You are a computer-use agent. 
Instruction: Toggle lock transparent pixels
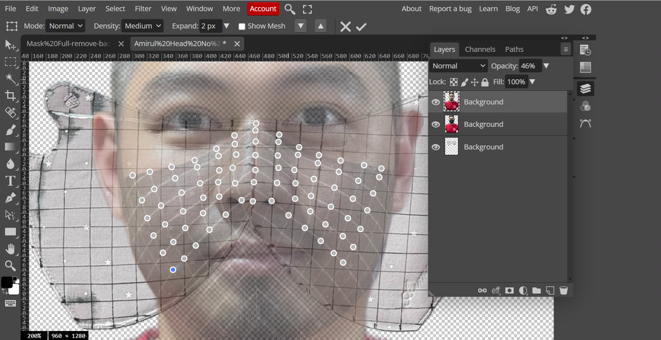(x=454, y=82)
